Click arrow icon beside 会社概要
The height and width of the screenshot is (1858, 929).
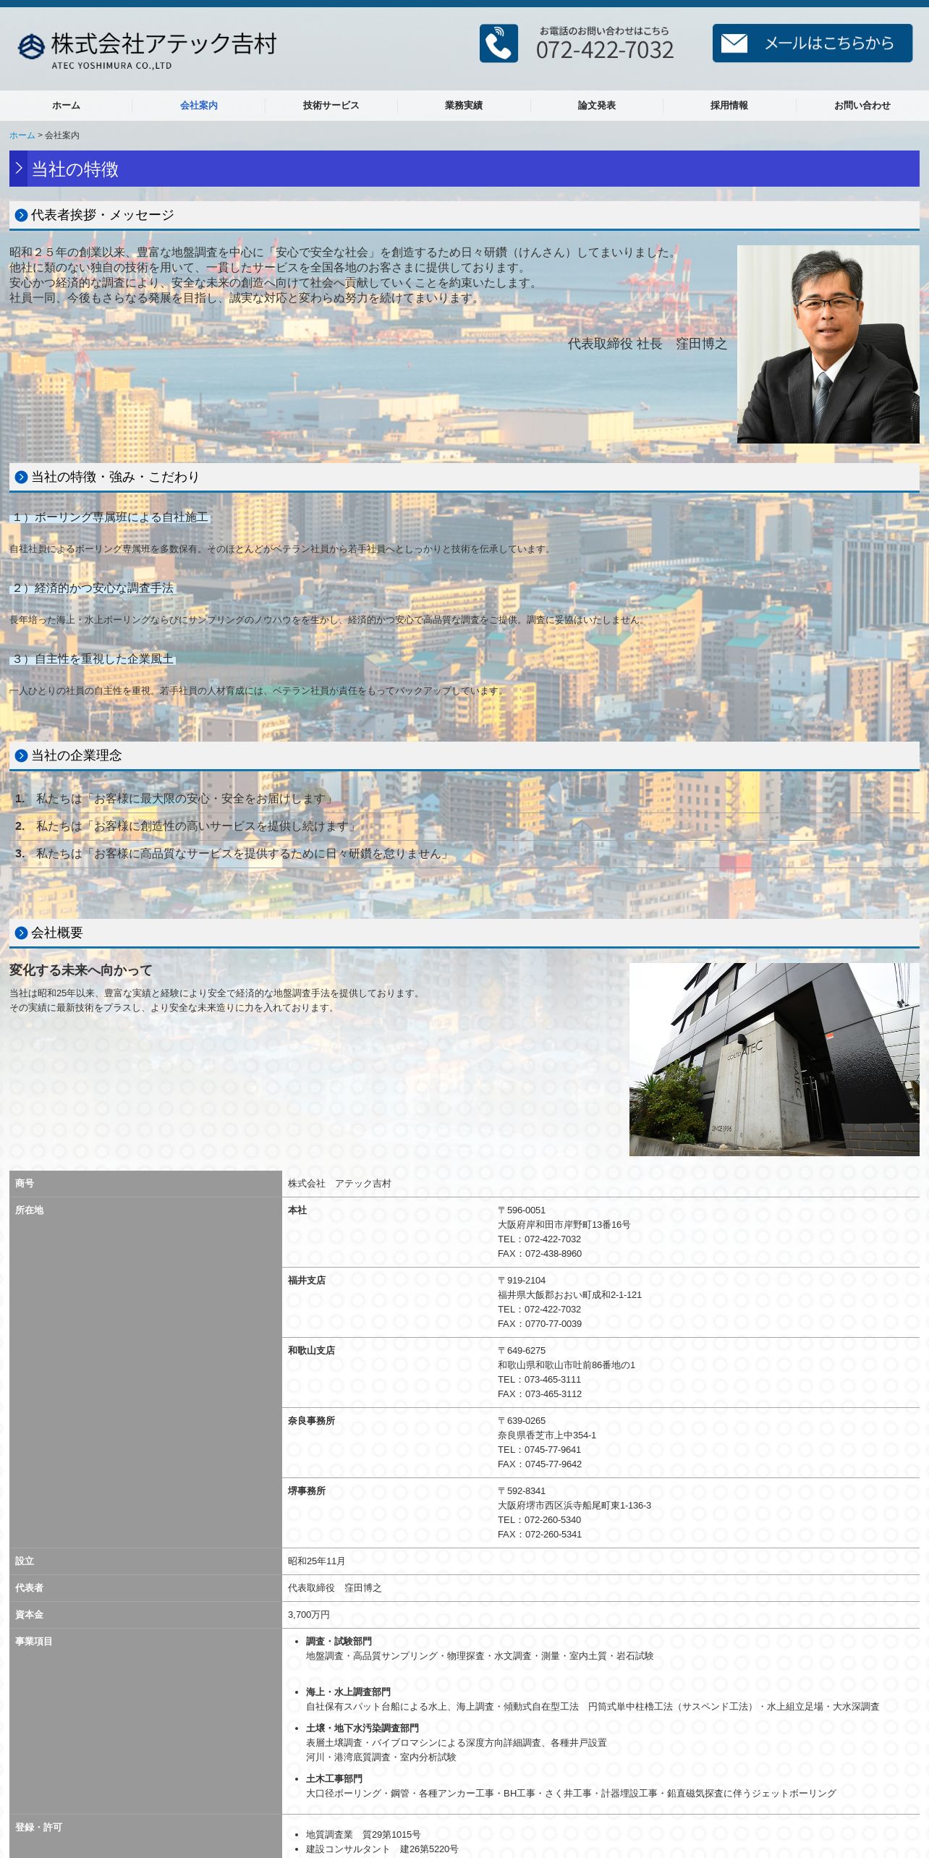(21, 933)
